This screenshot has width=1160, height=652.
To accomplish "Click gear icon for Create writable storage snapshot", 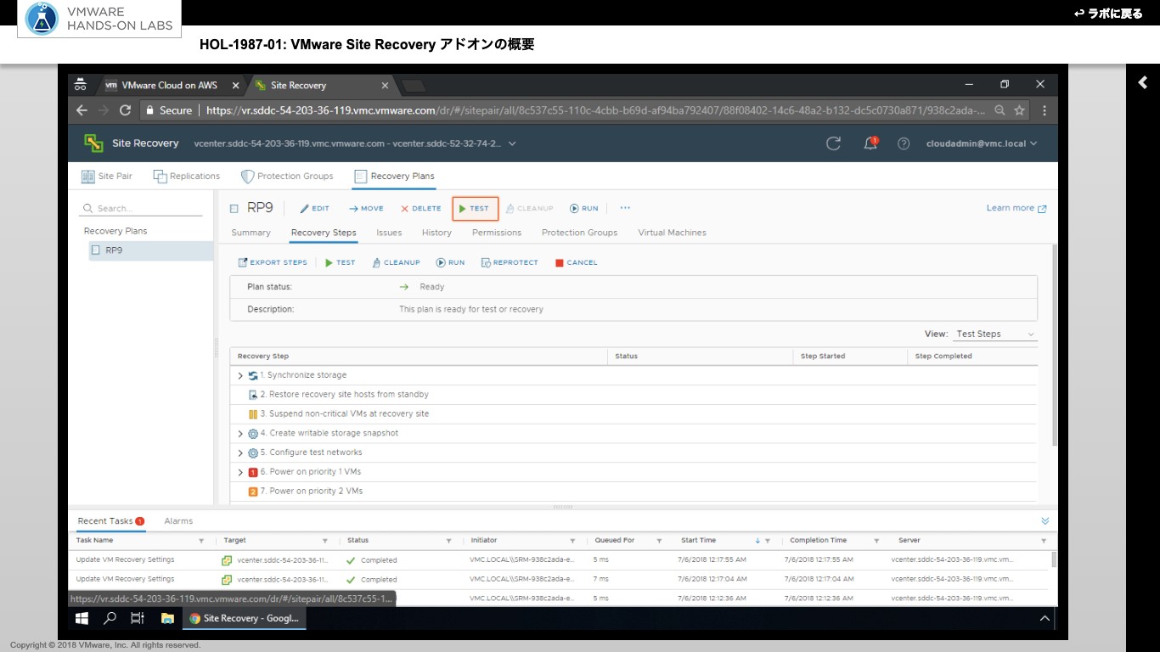I will pos(253,434).
